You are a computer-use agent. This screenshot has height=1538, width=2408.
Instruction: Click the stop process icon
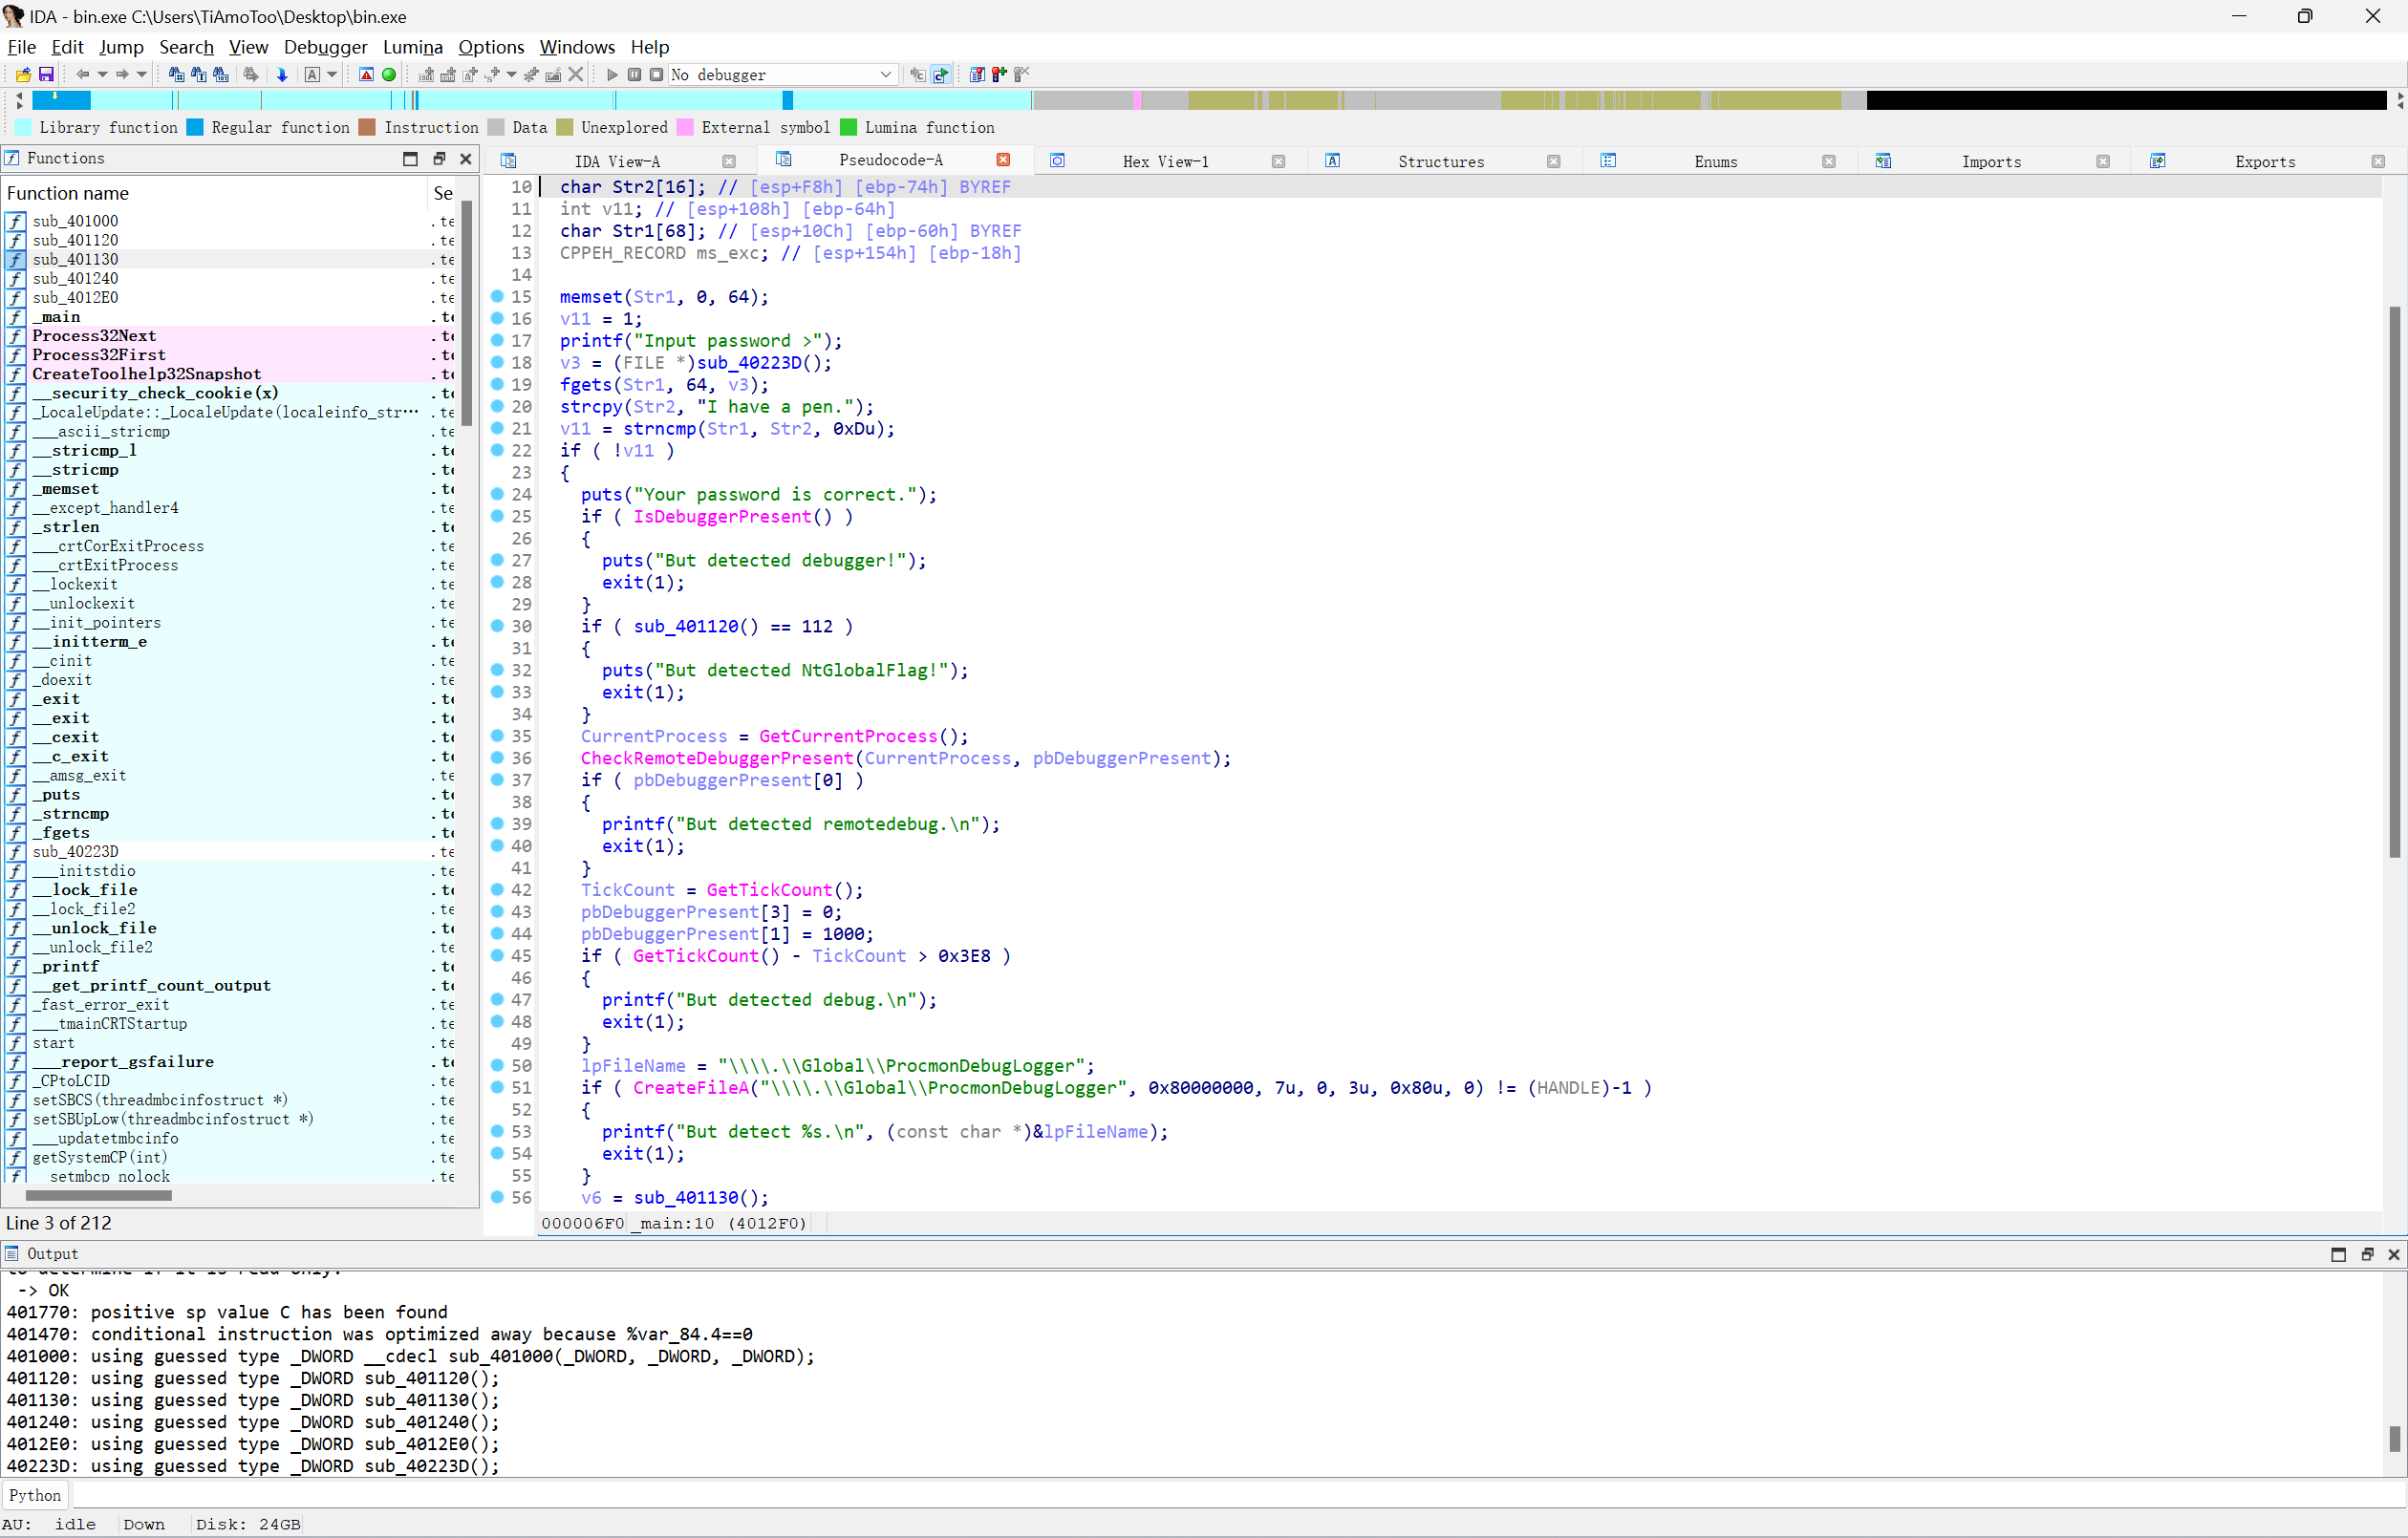point(656,74)
